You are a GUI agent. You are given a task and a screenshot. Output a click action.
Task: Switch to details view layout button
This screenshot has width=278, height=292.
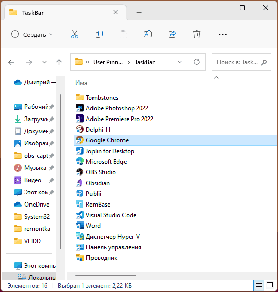point(259,285)
